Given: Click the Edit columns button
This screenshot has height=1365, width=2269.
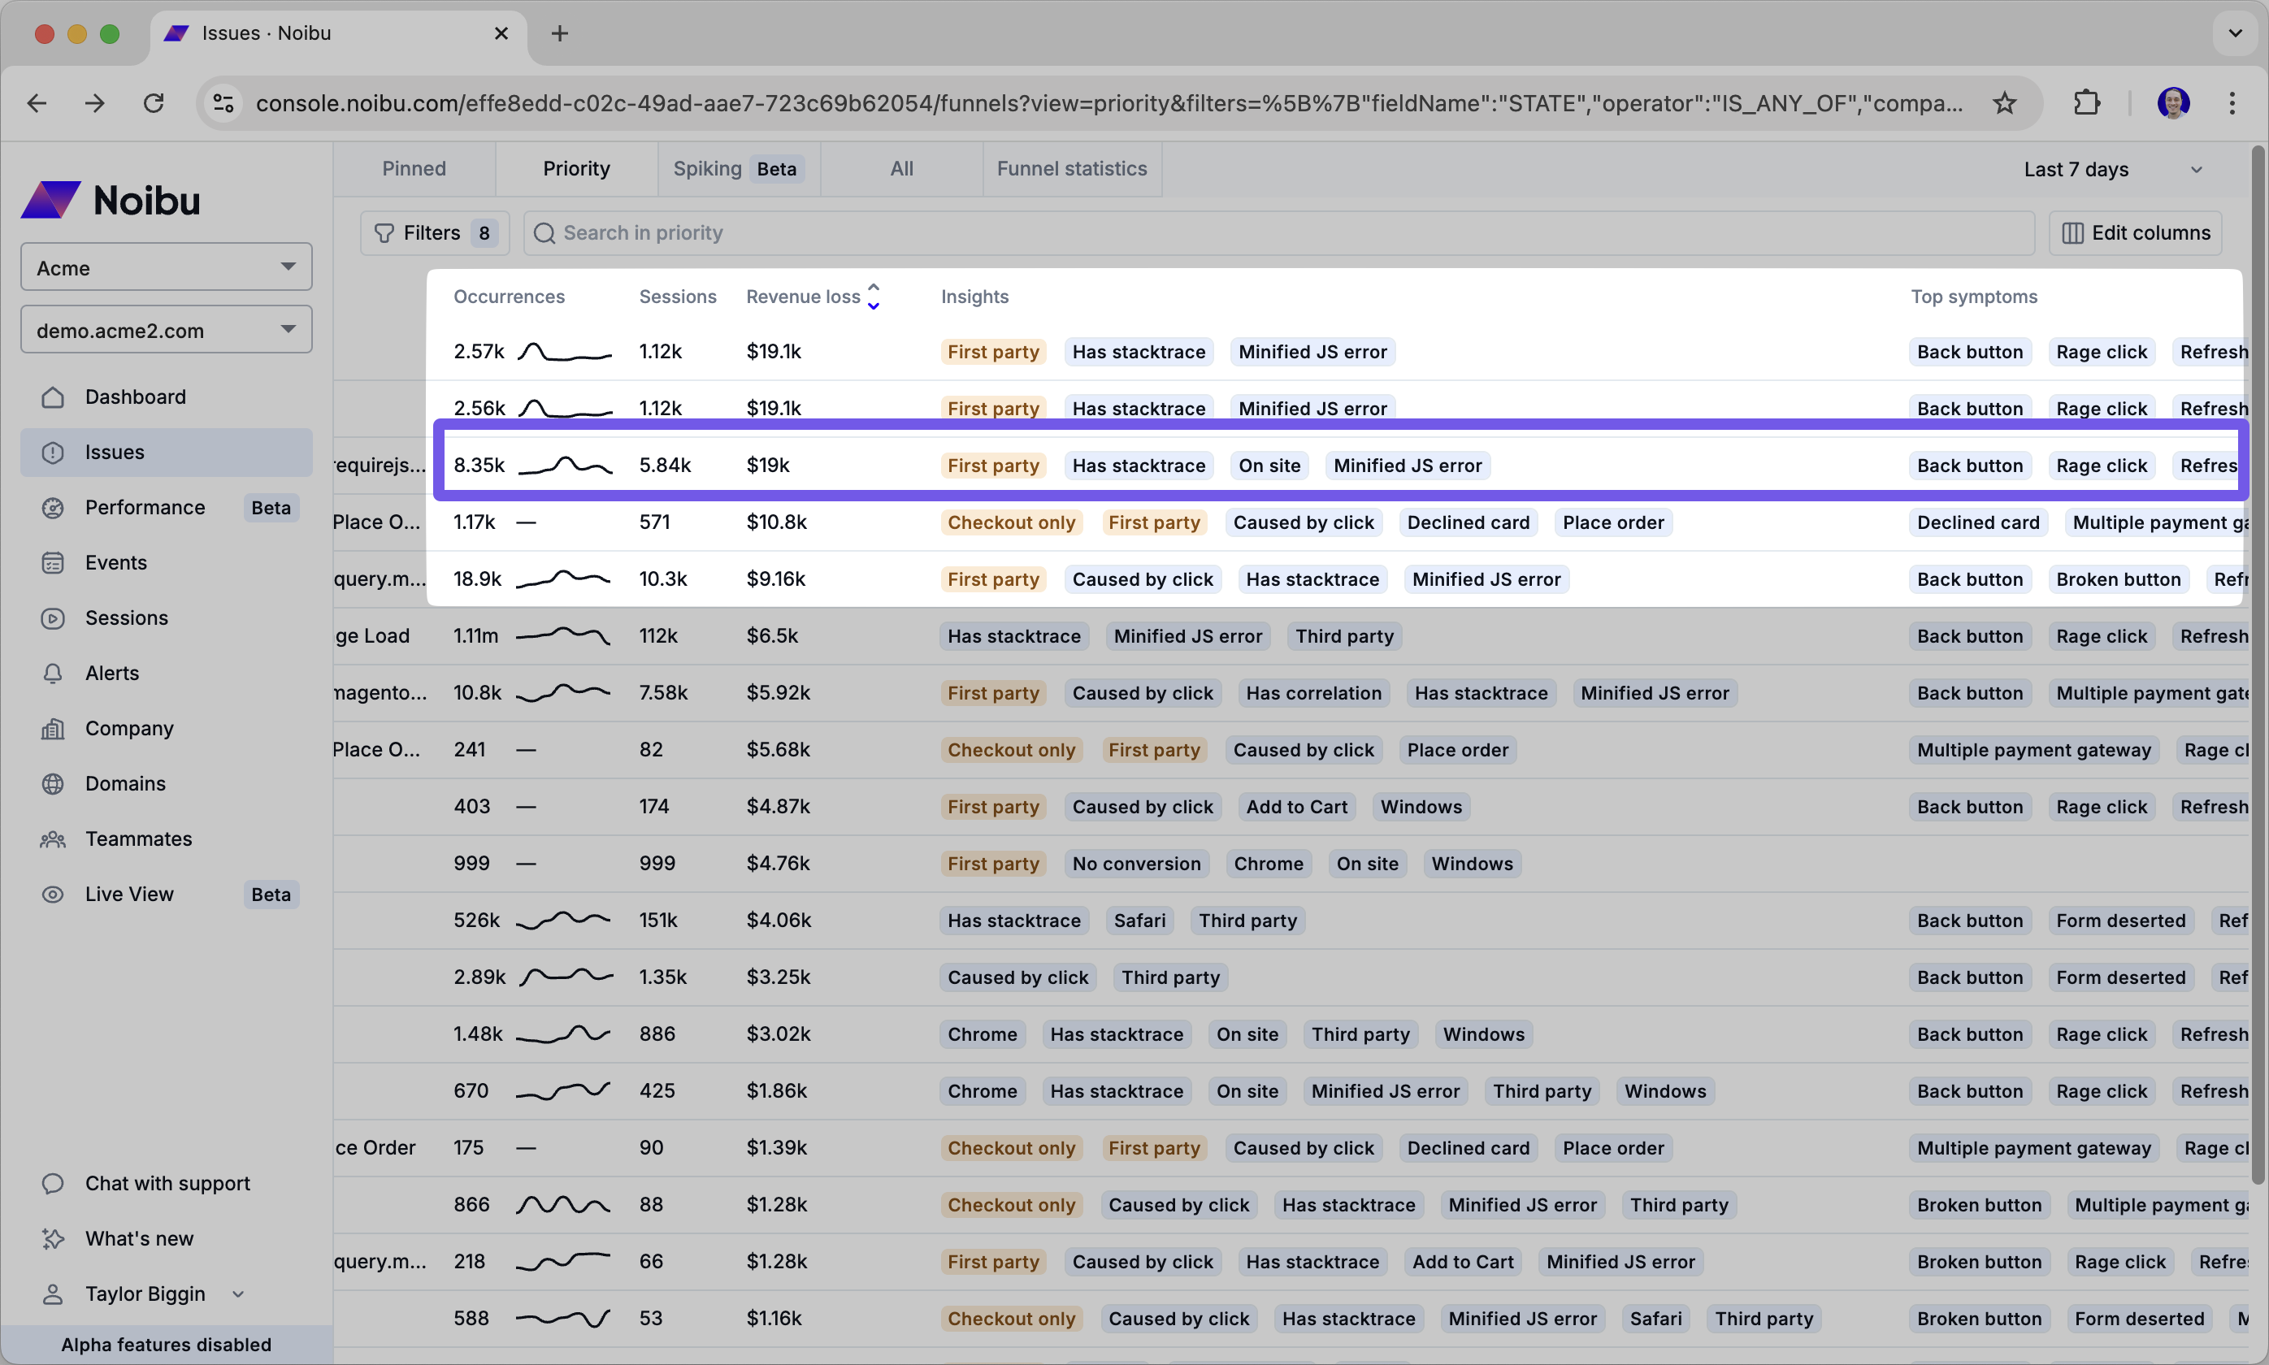Looking at the screenshot, I should [2135, 232].
